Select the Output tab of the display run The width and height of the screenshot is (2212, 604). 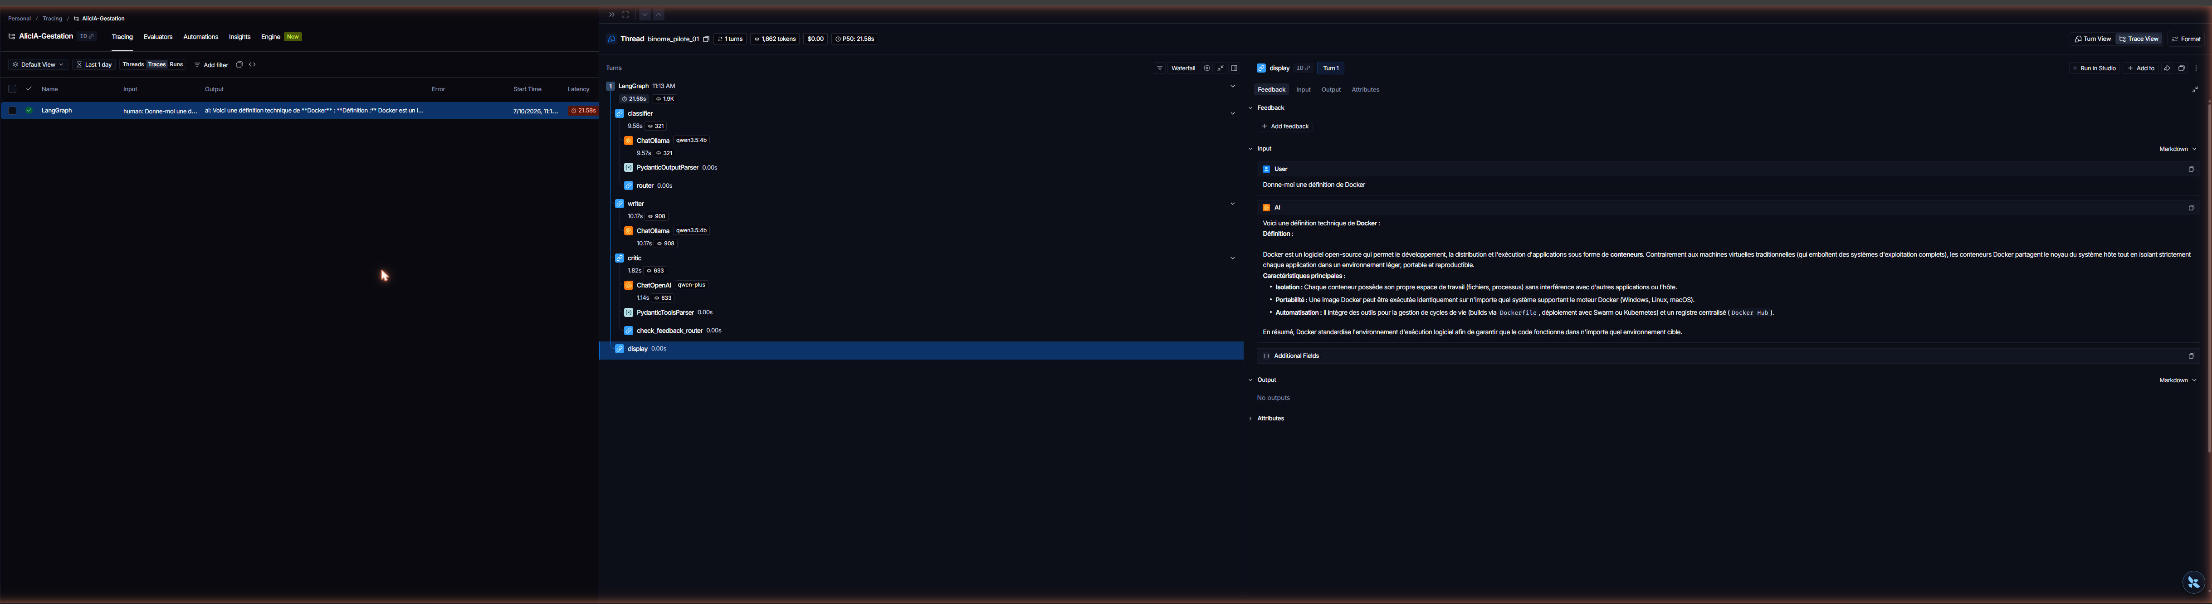1331,89
